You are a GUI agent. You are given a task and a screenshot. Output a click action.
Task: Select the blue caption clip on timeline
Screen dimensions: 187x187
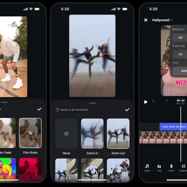pyautogui.click(x=173, y=127)
